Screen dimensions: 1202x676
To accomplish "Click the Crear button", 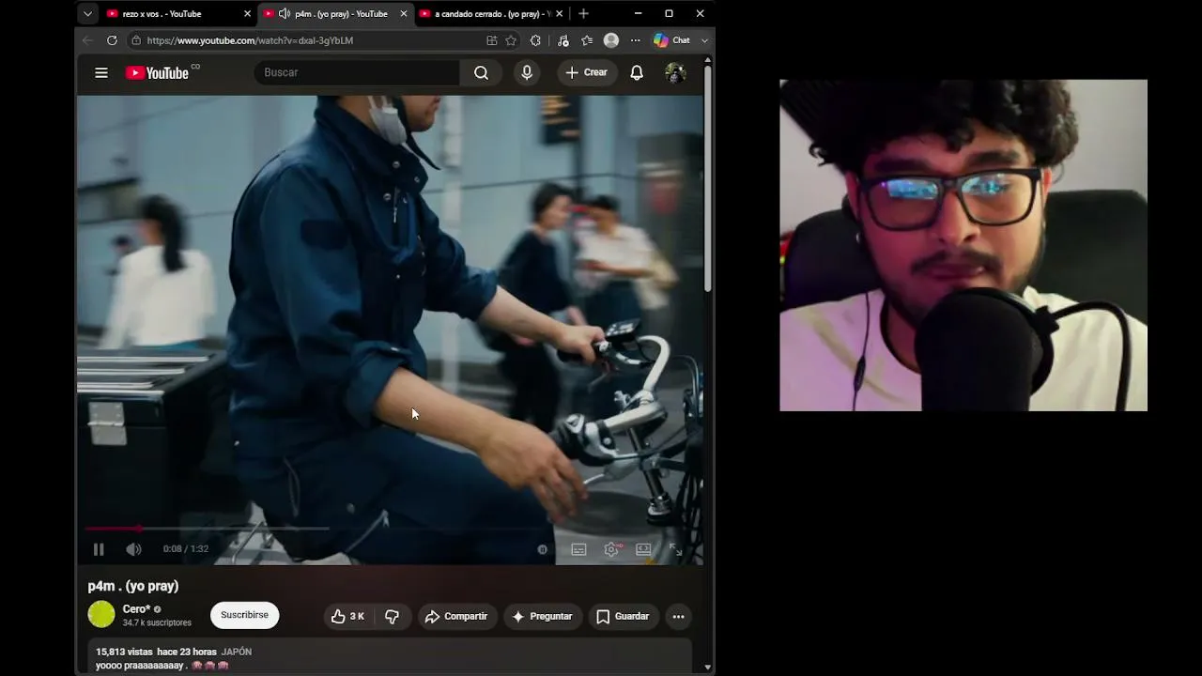I will [586, 72].
